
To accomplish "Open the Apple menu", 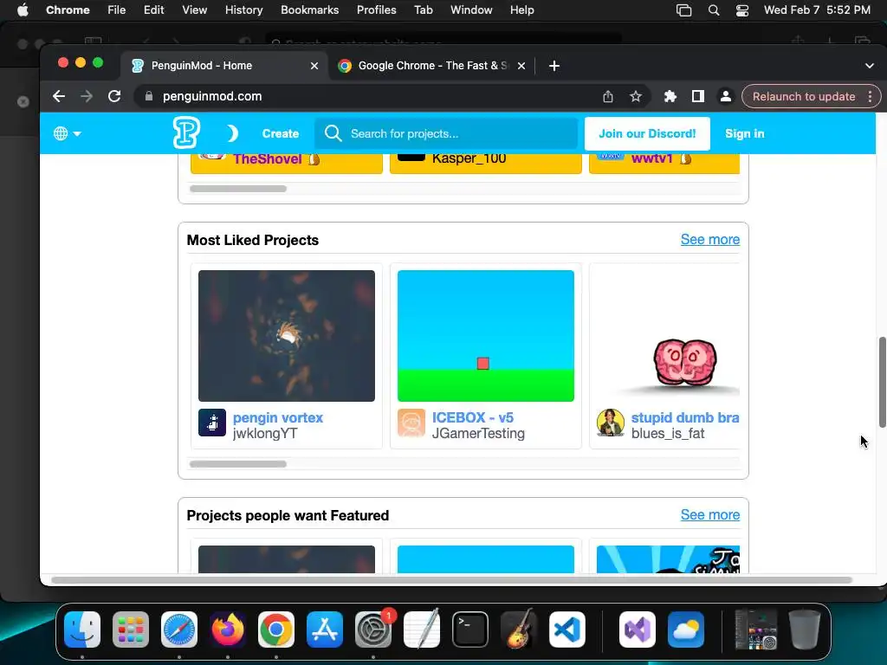I will pyautogui.click(x=23, y=10).
